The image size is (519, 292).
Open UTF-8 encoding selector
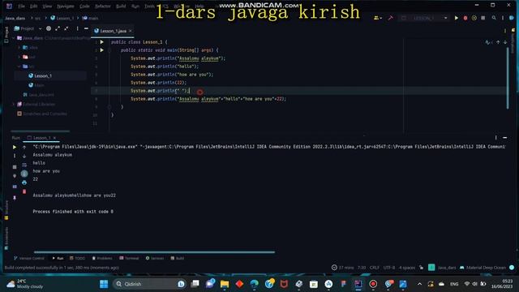[x=389, y=268]
